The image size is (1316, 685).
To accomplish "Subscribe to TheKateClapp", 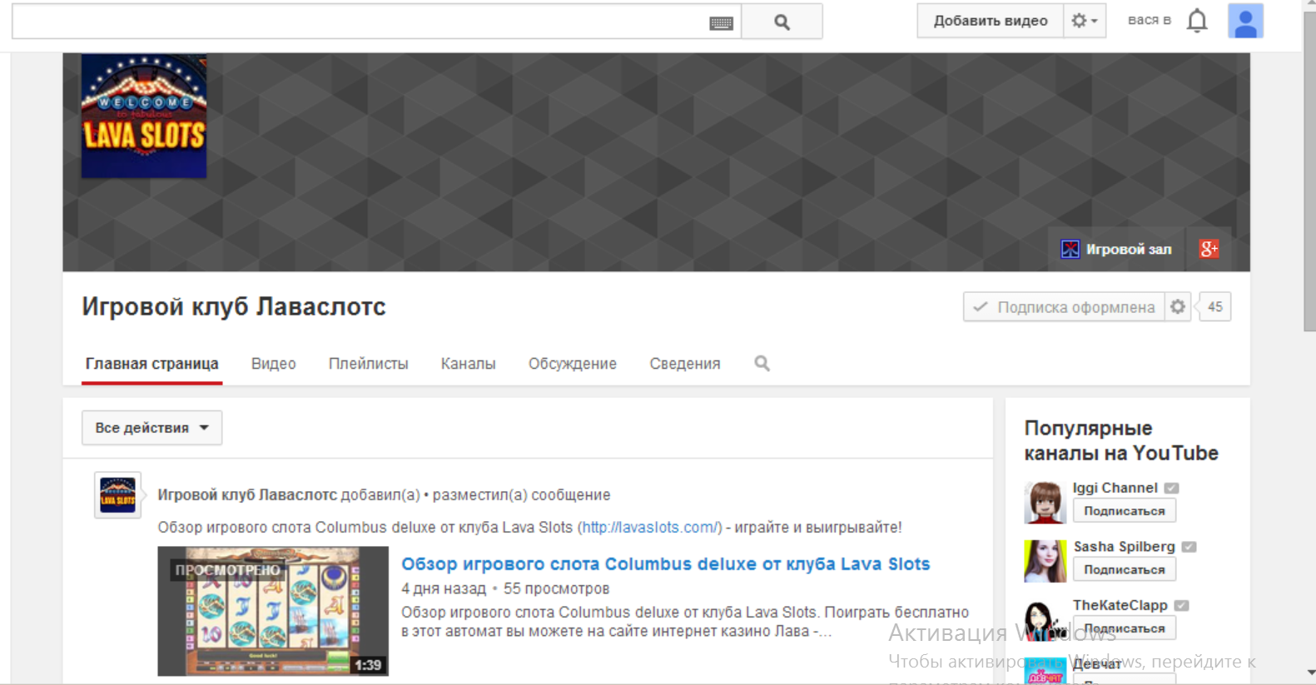I will coord(1124,628).
